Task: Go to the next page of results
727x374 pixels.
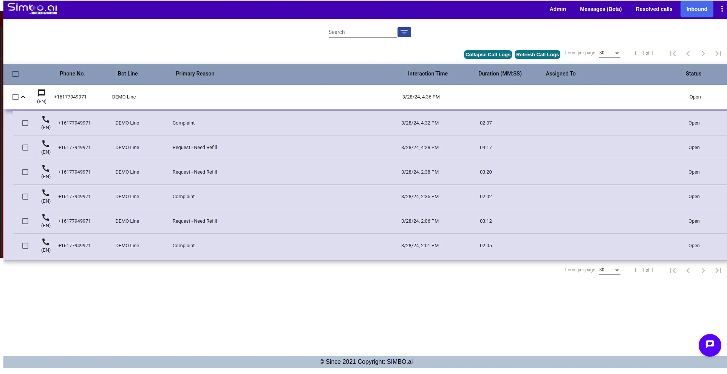Action: [x=703, y=54]
